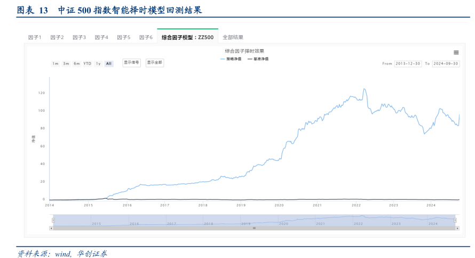The height and width of the screenshot is (258, 475).
Task: Select the All range option
Action: pos(109,64)
